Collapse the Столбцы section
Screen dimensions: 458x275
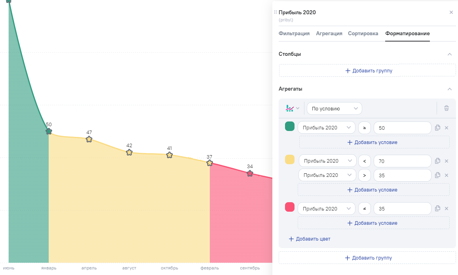pyautogui.click(x=449, y=54)
